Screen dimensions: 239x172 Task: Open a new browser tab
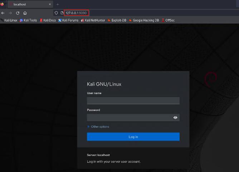click(58, 4)
